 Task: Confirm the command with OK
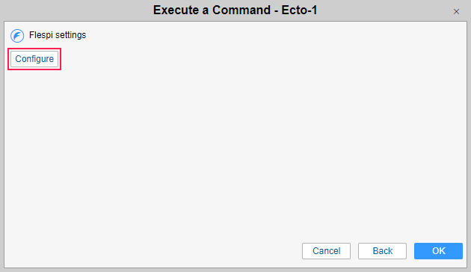click(438, 251)
